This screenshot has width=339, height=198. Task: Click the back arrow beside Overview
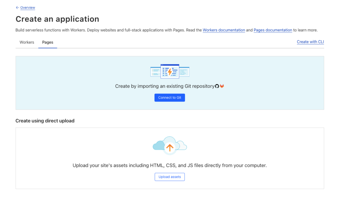coord(17,8)
